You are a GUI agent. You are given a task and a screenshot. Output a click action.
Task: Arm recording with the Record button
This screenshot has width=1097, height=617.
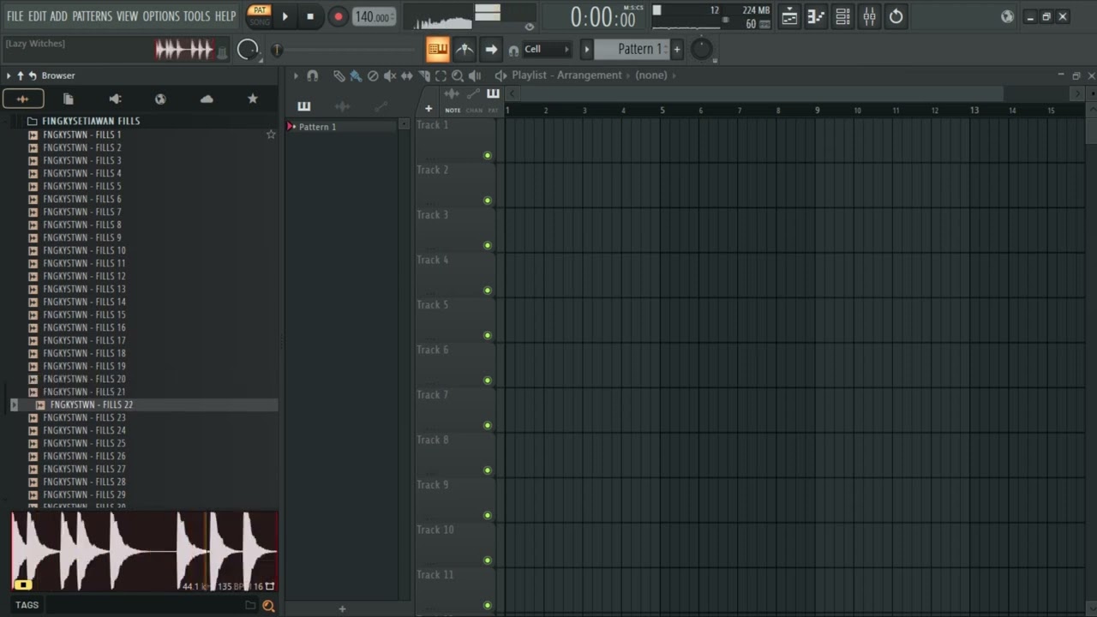338,16
